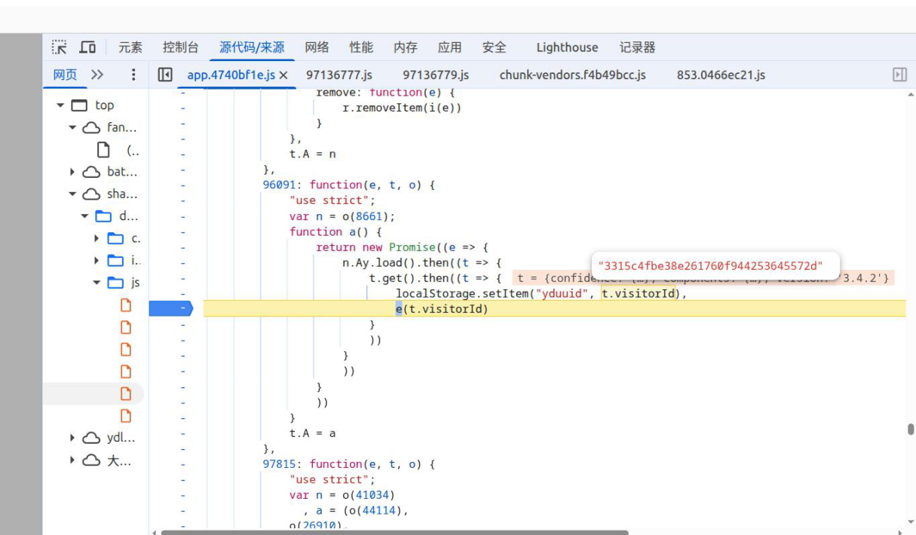The image size is (916, 535).
Task: Expand the i.. folder arrow
Action: pyautogui.click(x=97, y=261)
